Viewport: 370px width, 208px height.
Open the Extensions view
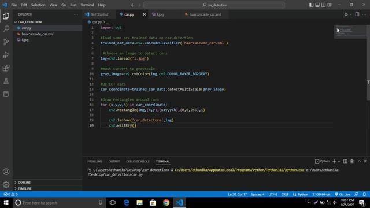tap(6, 68)
